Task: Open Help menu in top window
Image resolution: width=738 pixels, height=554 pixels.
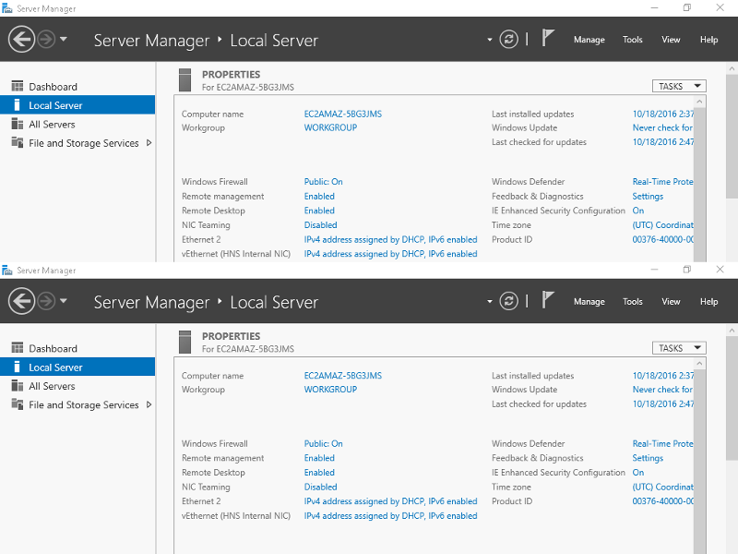Action: 708,40
